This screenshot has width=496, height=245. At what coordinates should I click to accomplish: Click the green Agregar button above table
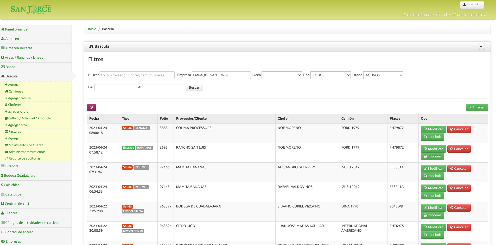tap(477, 107)
